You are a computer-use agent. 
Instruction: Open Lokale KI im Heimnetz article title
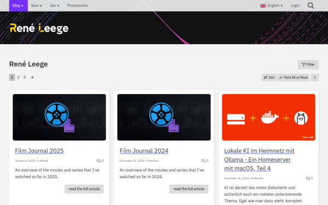pyautogui.click(x=259, y=160)
